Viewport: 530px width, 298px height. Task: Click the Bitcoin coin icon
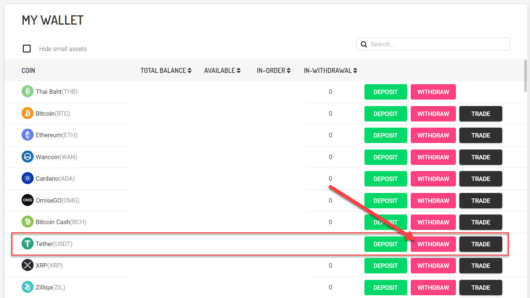pos(27,113)
